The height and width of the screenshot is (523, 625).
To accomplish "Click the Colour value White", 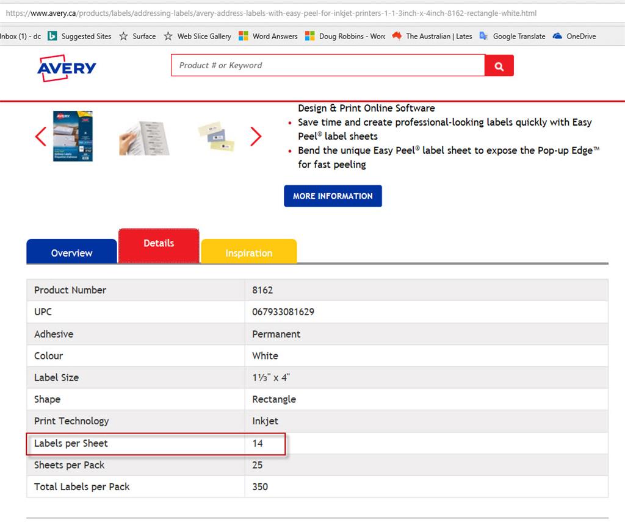I will pos(265,356).
